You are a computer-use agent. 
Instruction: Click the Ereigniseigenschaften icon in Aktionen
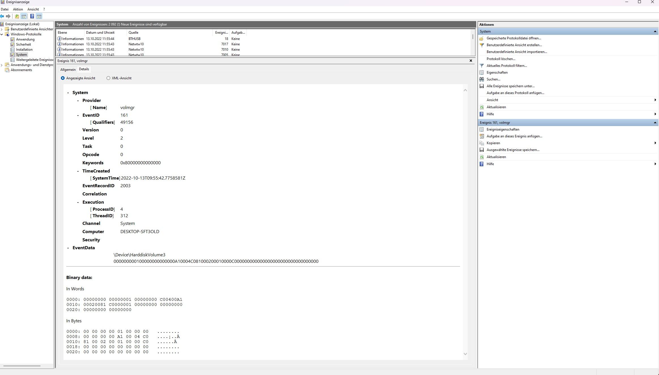click(482, 129)
